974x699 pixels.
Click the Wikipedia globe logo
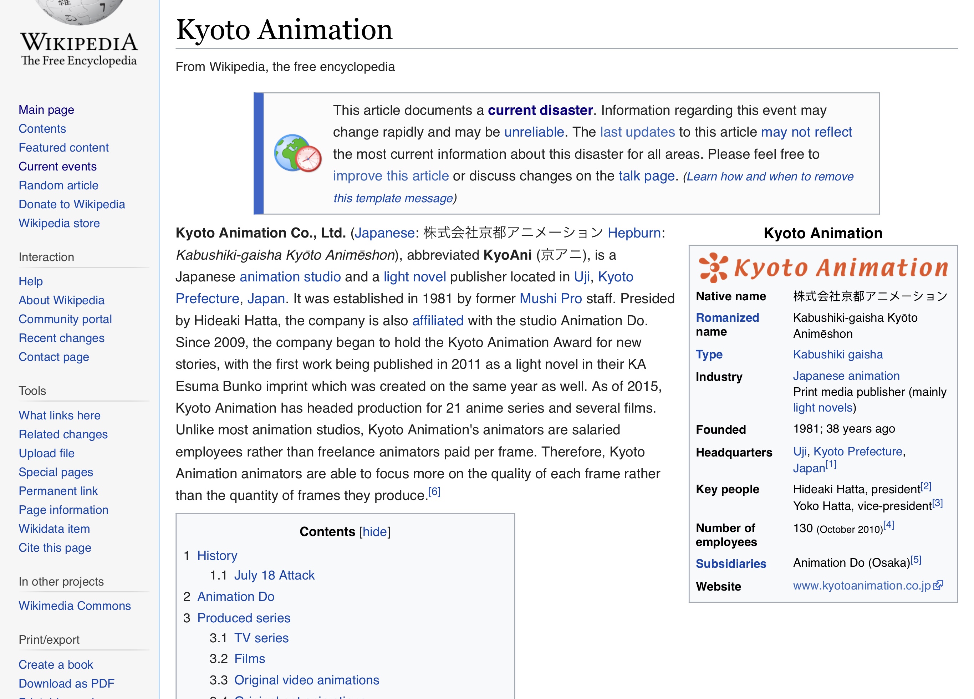point(79,12)
